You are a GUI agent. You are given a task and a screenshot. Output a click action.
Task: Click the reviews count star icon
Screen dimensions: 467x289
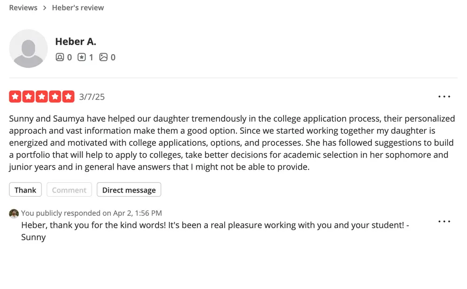tap(82, 57)
